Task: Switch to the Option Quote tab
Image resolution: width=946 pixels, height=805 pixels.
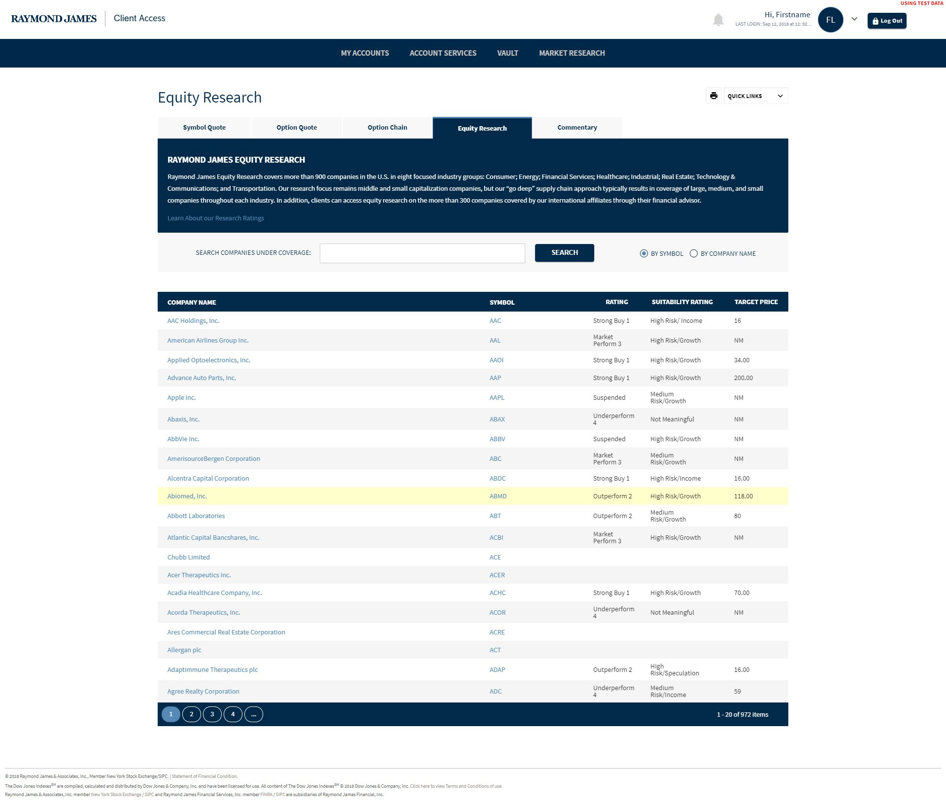Action: (297, 127)
